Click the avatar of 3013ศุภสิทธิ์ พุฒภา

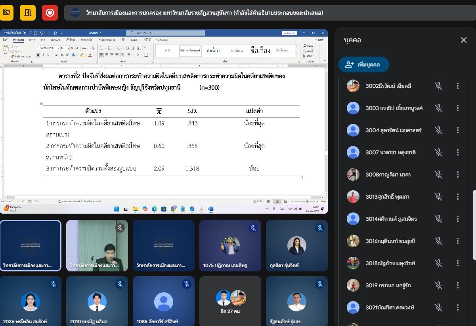click(x=353, y=197)
